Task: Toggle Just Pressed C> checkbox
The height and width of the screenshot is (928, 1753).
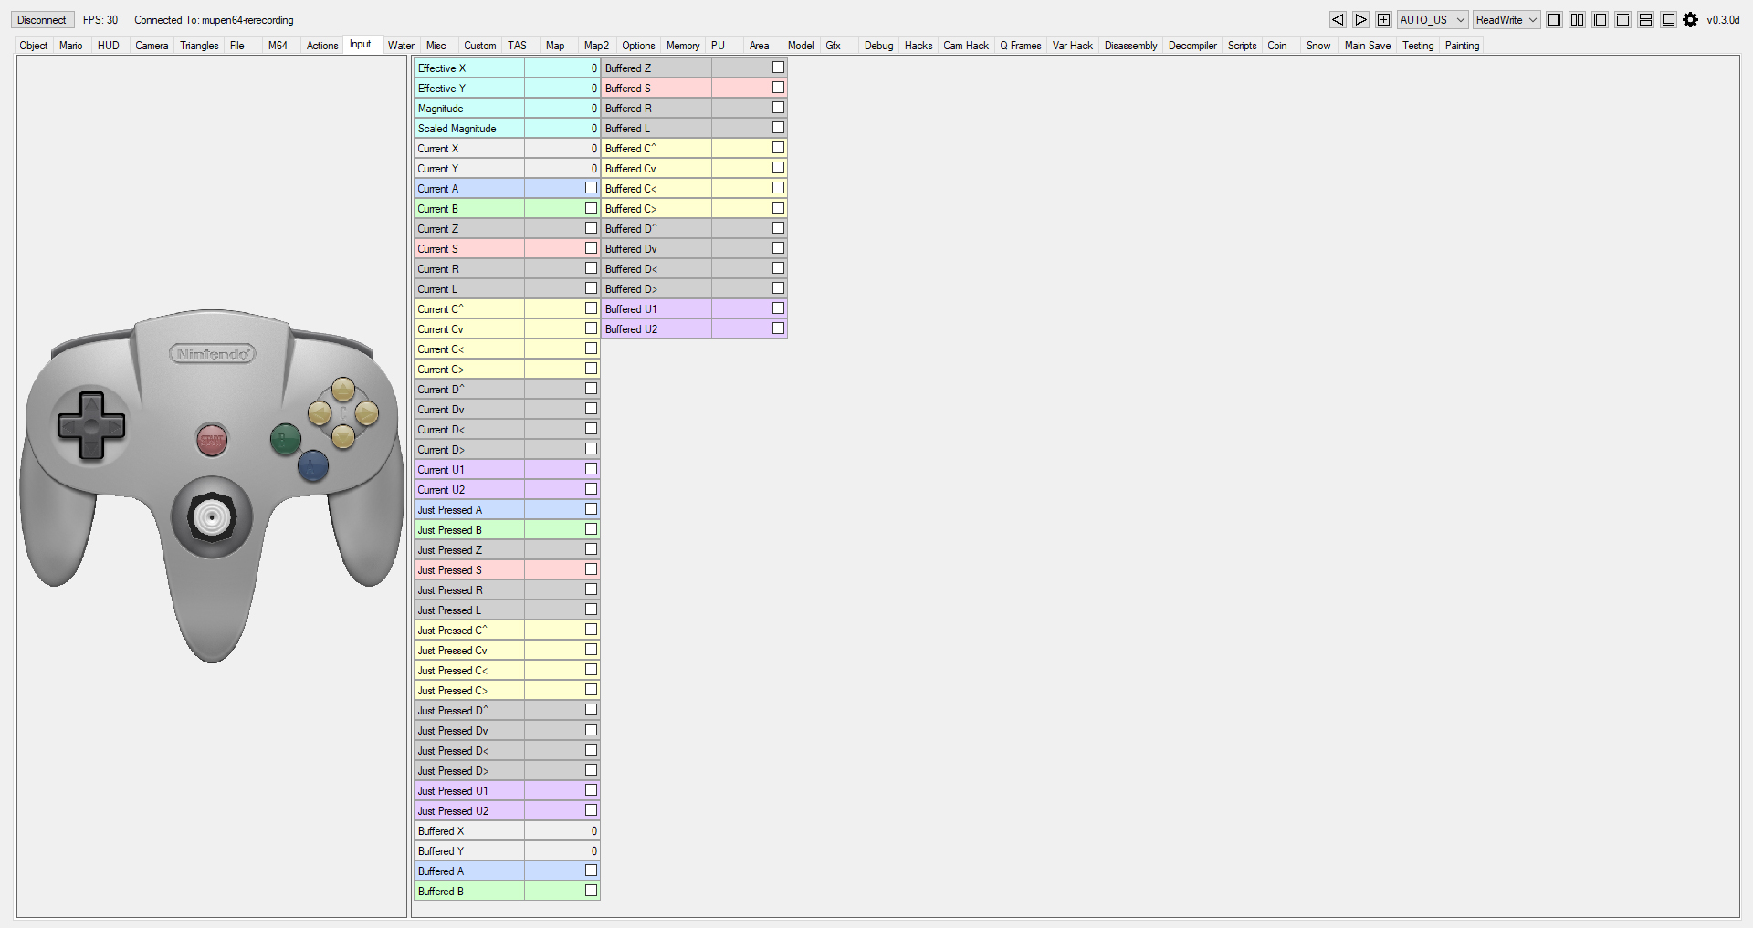Action: [x=591, y=690]
